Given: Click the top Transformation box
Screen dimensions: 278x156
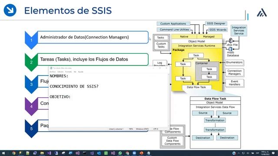Looking at the screenshot, I should click(x=215, y=120).
